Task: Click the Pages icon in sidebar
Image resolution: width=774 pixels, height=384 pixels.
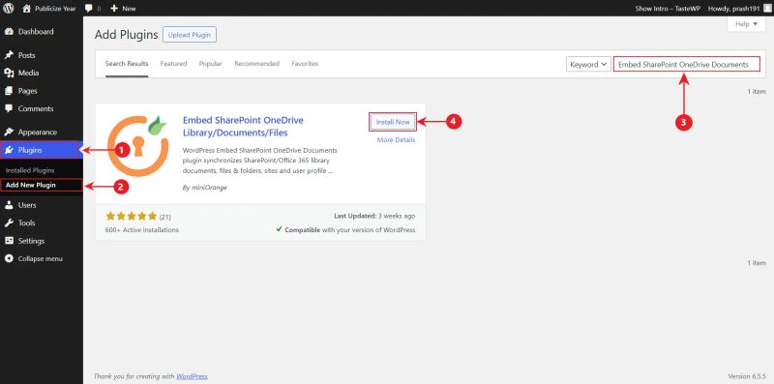Action: pos(9,91)
